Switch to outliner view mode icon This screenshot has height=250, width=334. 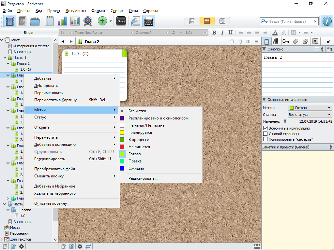222,21
